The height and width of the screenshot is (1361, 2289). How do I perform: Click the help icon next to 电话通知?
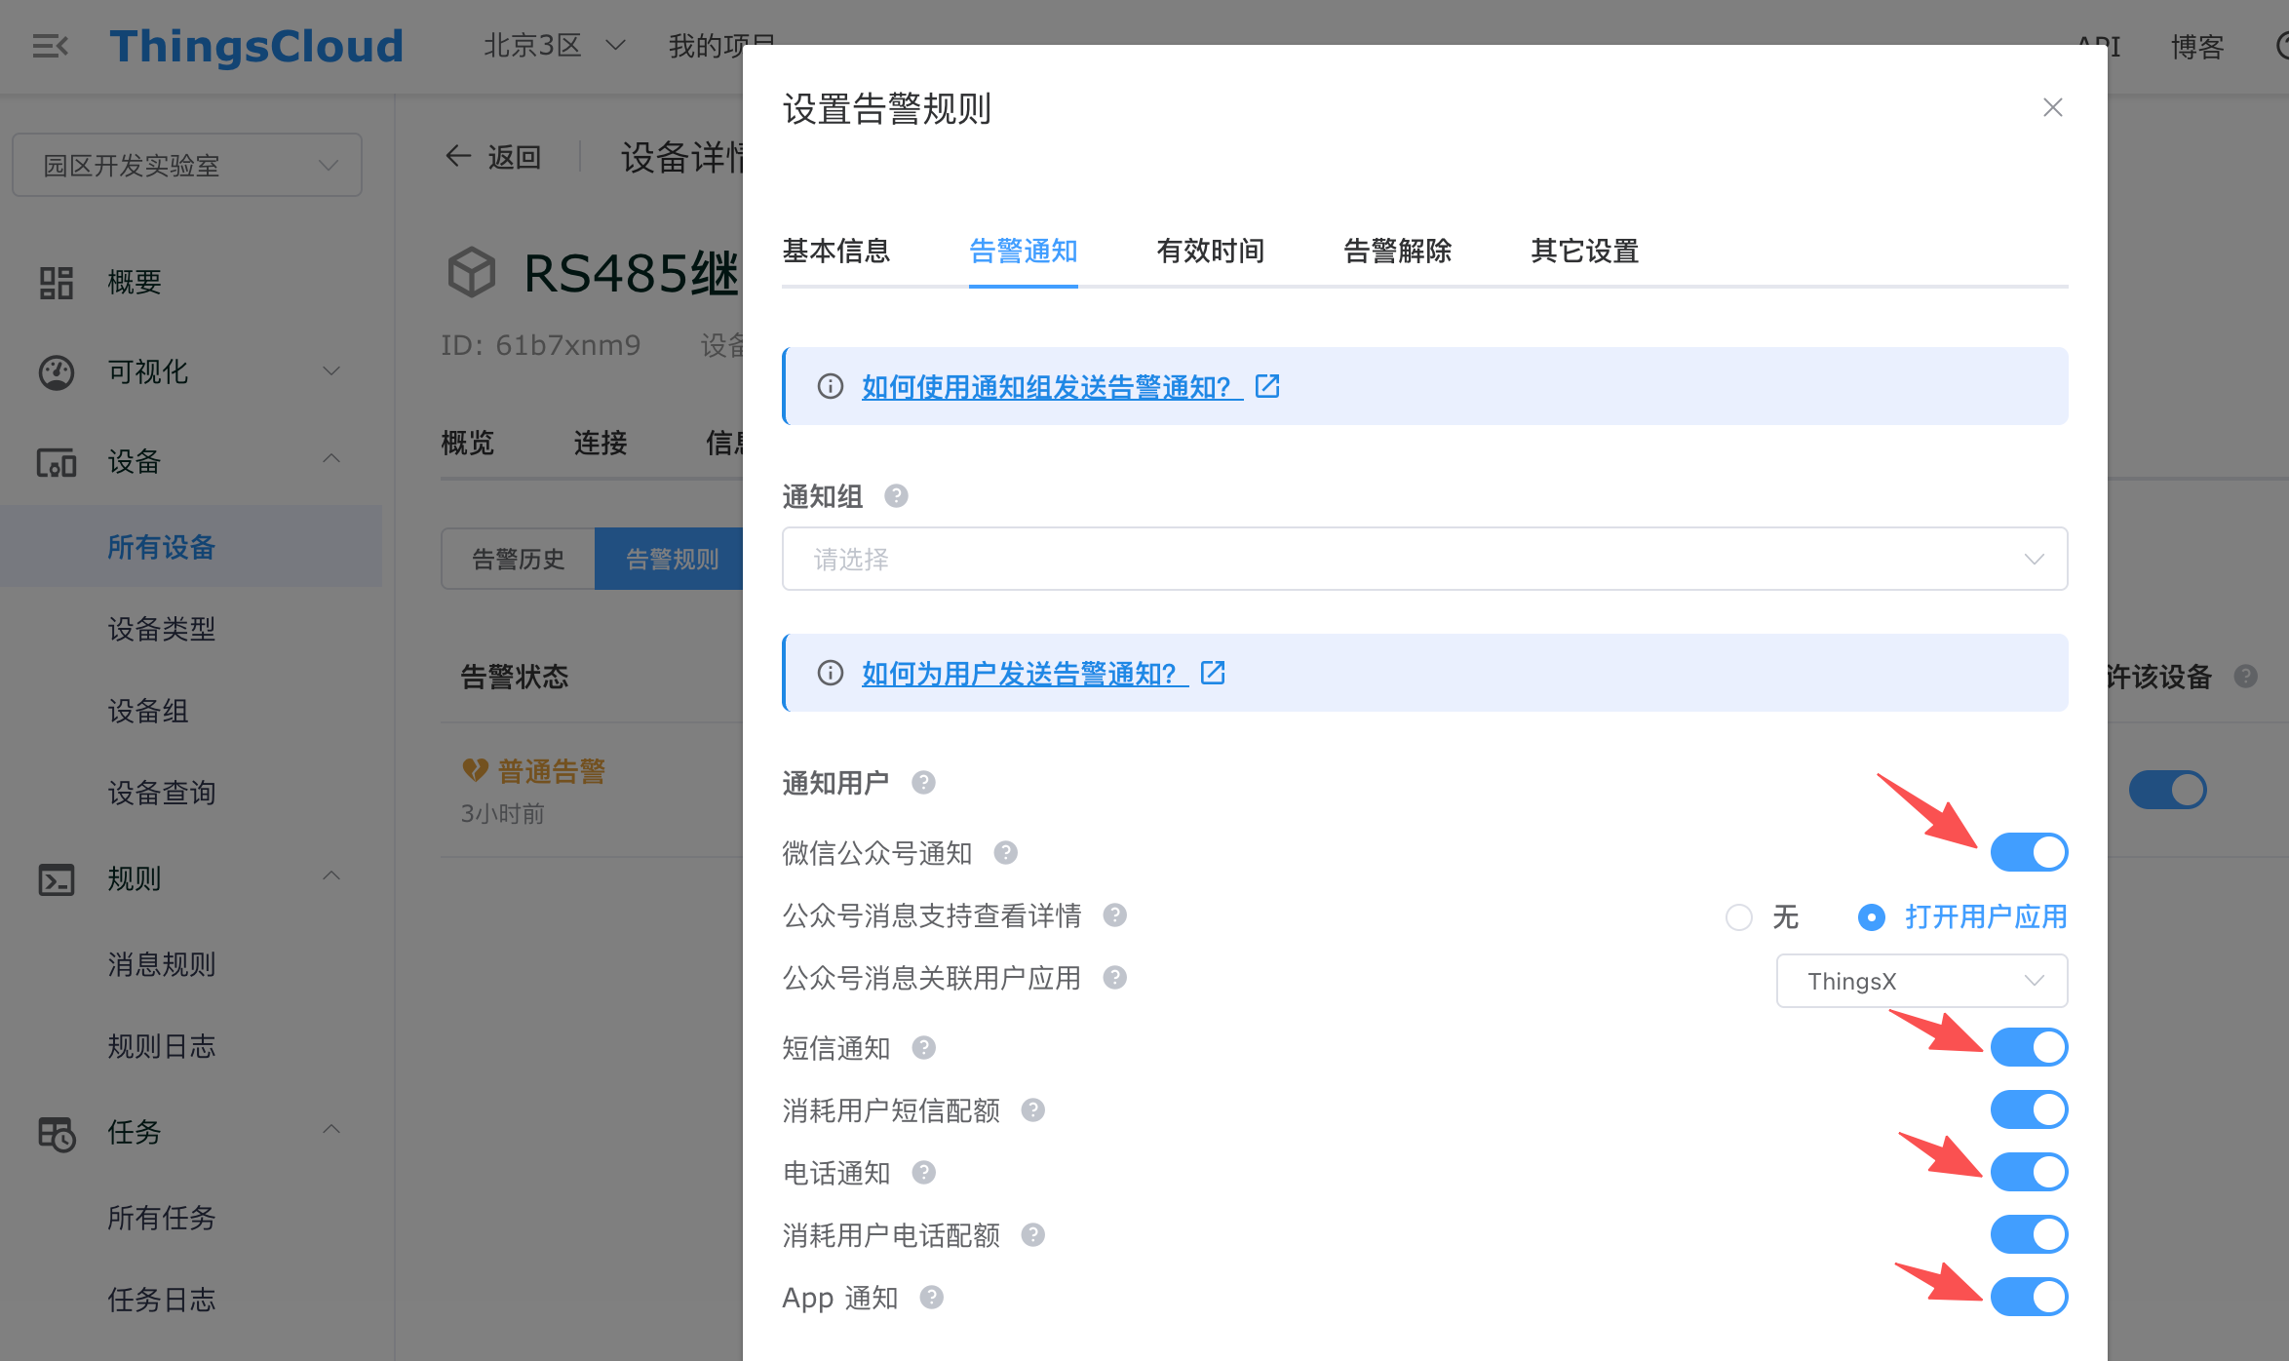click(923, 1173)
